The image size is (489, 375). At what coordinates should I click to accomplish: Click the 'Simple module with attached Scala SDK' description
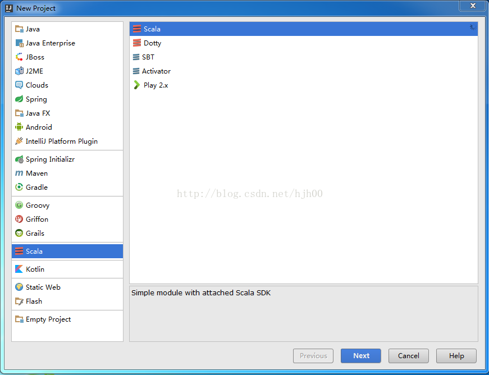point(201,292)
